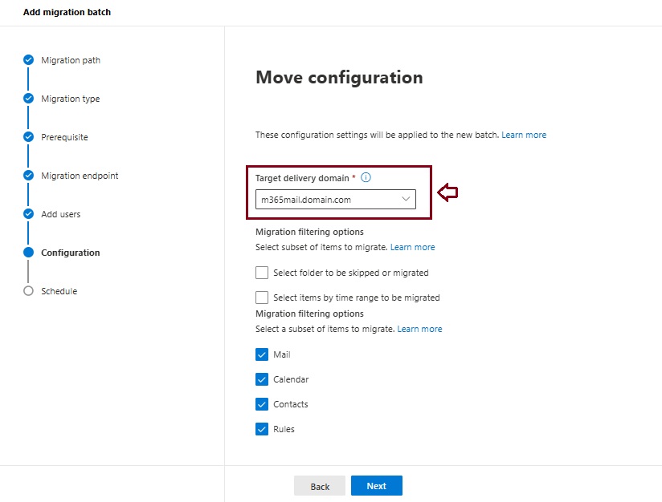Go to the Migration path step label
Viewport: 662px width, 502px height.
click(71, 60)
